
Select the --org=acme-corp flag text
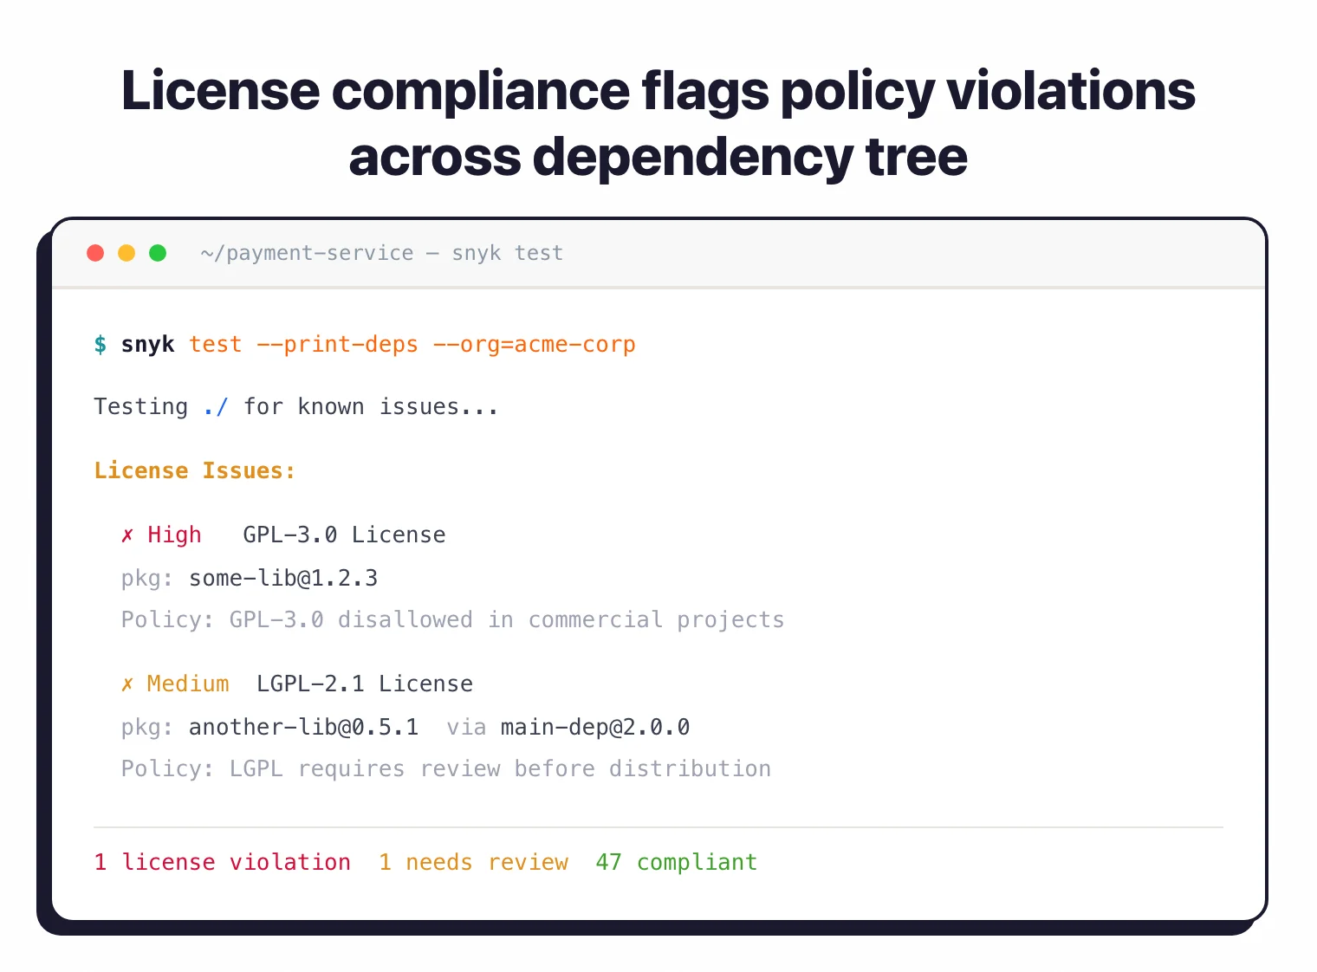point(534,344)
